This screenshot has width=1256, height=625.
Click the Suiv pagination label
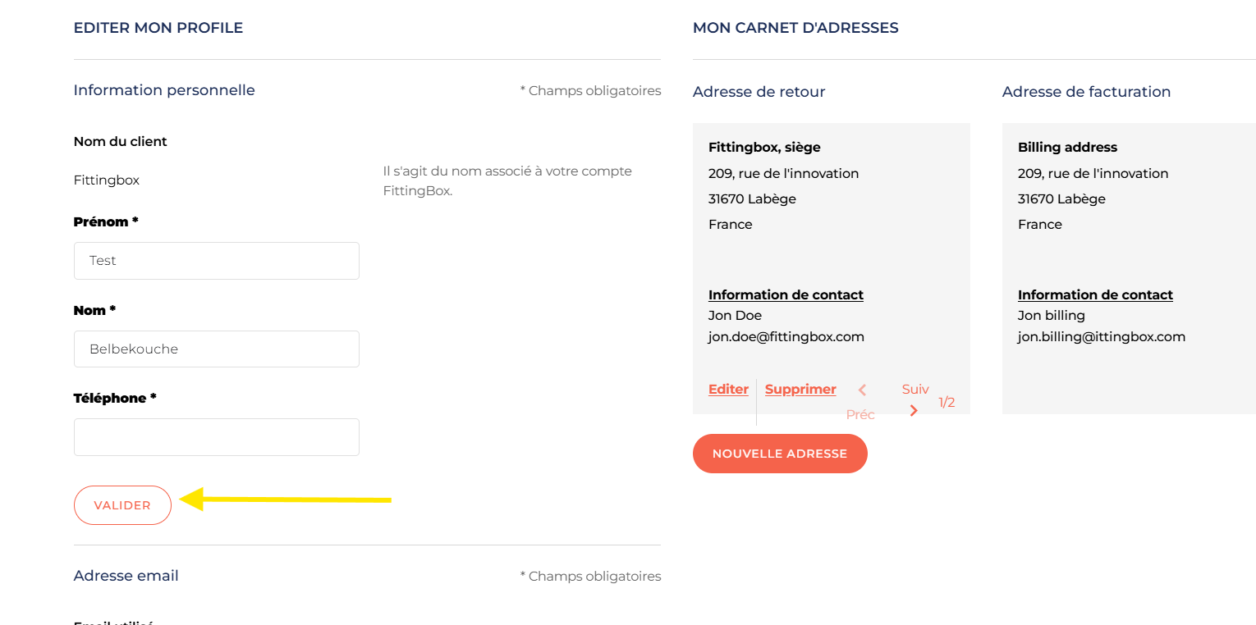click(x=915, y=390)
